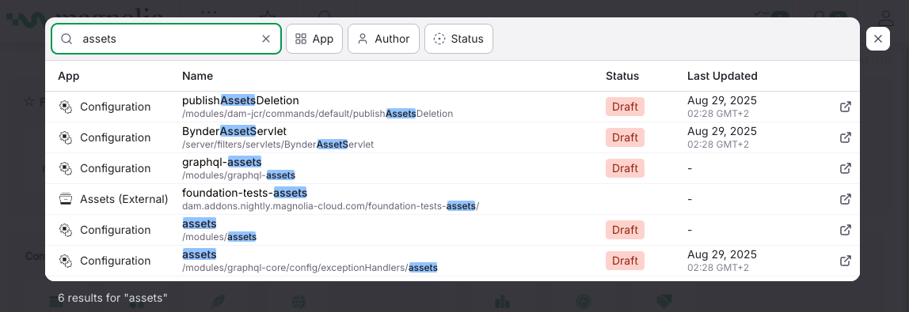Select the foundation-tests-assets result name
Viewport: 909px width, 312px height.
(245, 193)
